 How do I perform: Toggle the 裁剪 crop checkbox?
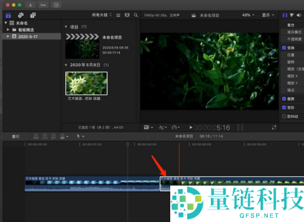(x=284, y=99)
